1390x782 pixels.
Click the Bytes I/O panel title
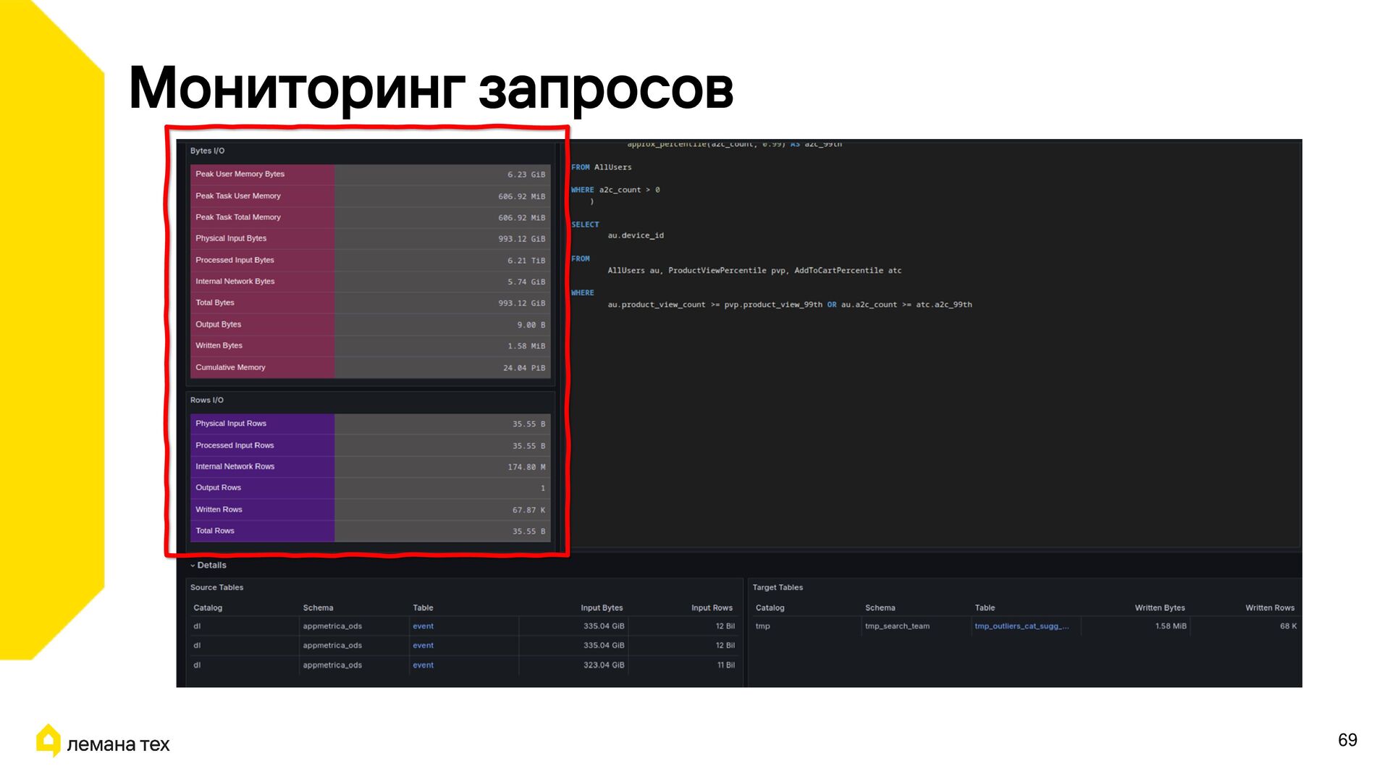[x=207, y=151]
